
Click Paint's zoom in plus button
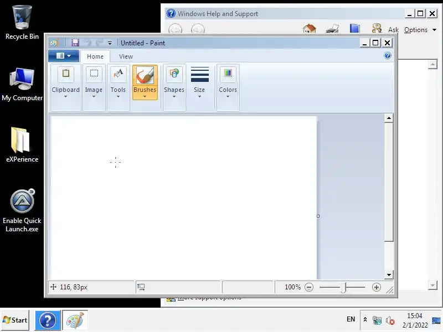[x=377, y=287]
